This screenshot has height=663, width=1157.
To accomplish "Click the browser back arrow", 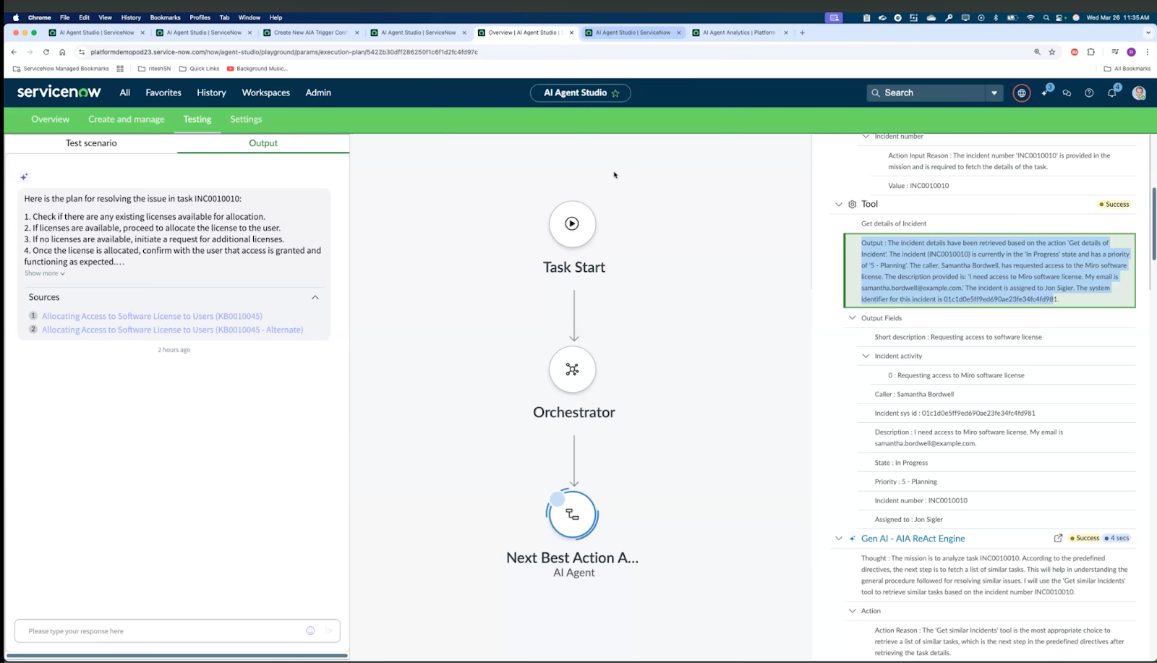I will pos(14,52).
